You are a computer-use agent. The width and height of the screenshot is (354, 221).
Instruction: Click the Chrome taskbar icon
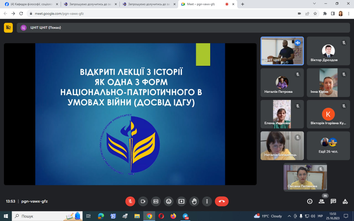149,216
